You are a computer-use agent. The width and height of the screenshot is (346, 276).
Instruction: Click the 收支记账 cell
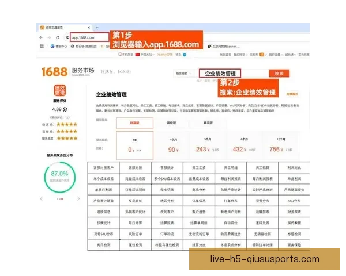click(167, 190)
